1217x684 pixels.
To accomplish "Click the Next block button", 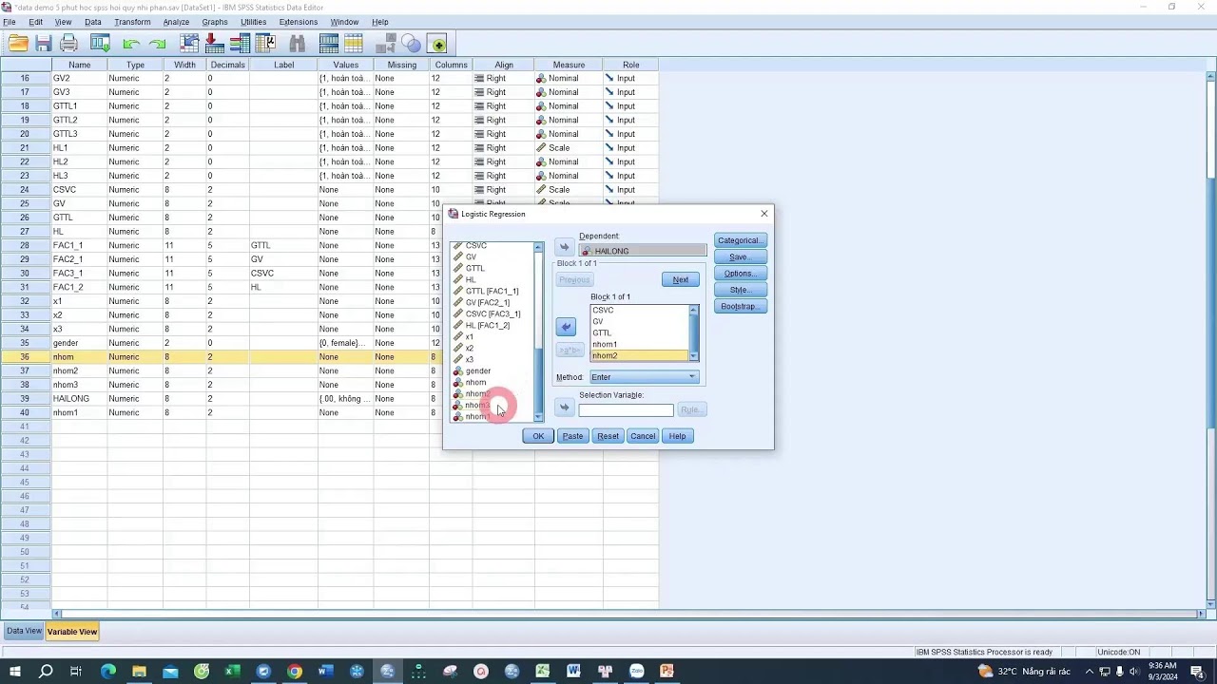I will 681,279.
